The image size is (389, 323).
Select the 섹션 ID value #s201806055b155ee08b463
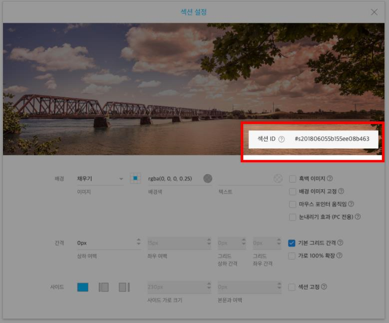[332, 139]
